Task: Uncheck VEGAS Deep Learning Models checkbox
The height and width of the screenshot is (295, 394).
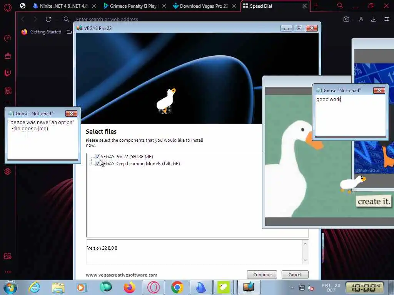Action: click(x=97, y=164)
